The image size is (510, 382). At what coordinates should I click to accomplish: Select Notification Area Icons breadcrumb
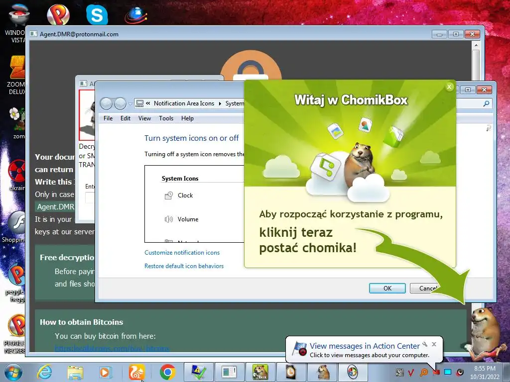[x=184, y=103]
